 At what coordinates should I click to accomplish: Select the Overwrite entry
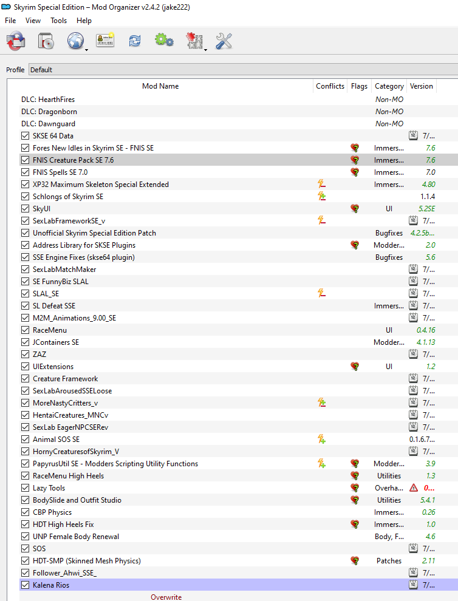pyautogui.click(x=166, y=597)
